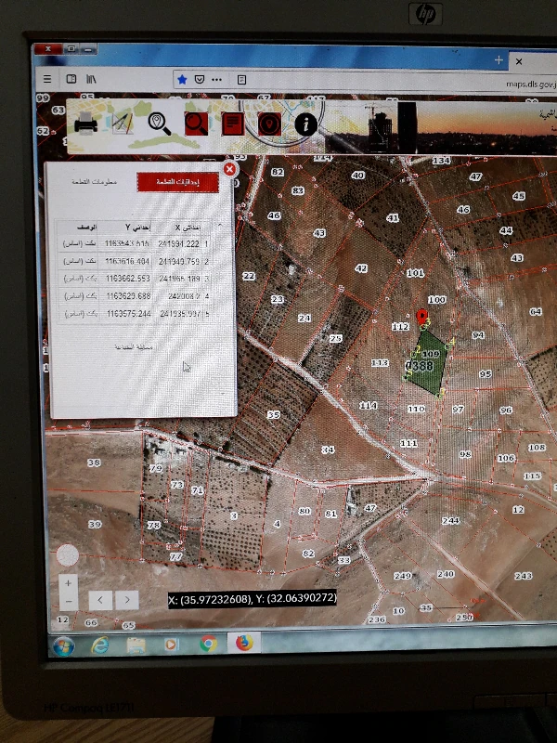Open File Explorer from taskbar
This screenshot has width=557, height=743.
(136, 645)
